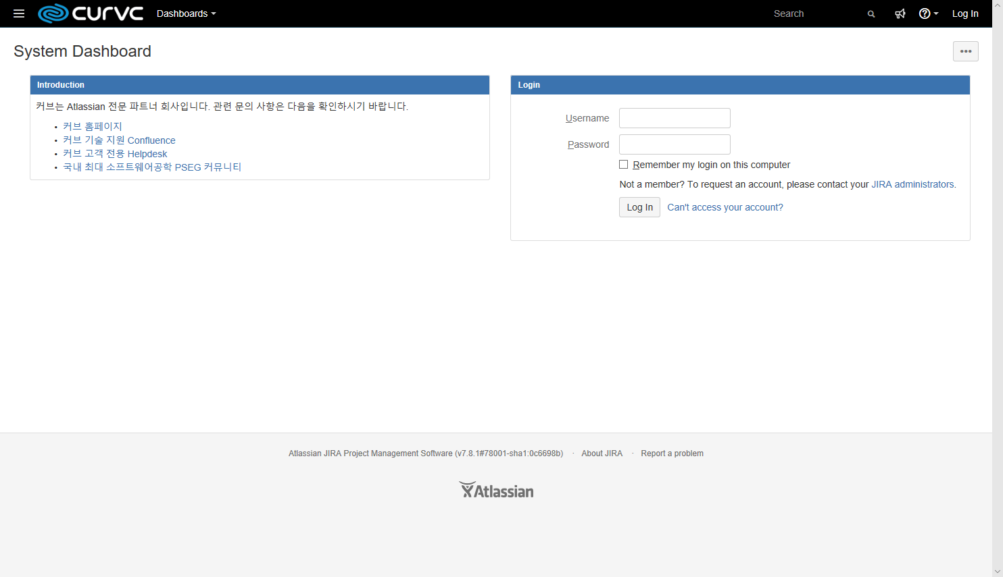Click the Log In form button
Screen dimensions: 1003x577
tap(639, 207)
